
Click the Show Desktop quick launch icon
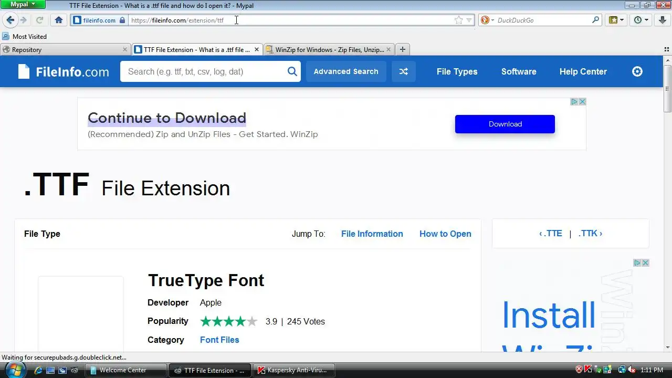click(50, 370)
